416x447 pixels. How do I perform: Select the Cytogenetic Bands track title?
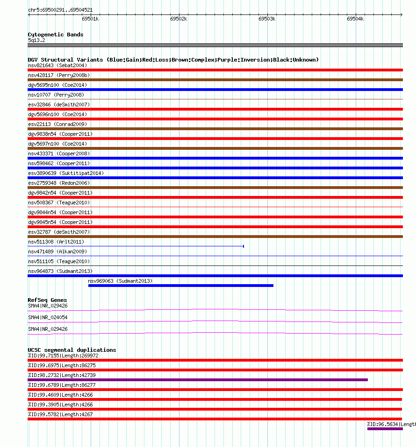pyautogui.click(x=56, y=35)
